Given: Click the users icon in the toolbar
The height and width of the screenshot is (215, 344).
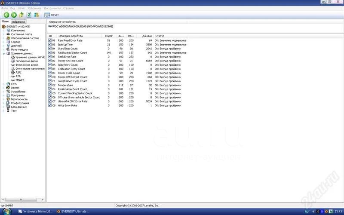Looking at the screenshot, I should click(x=37, y=15).
